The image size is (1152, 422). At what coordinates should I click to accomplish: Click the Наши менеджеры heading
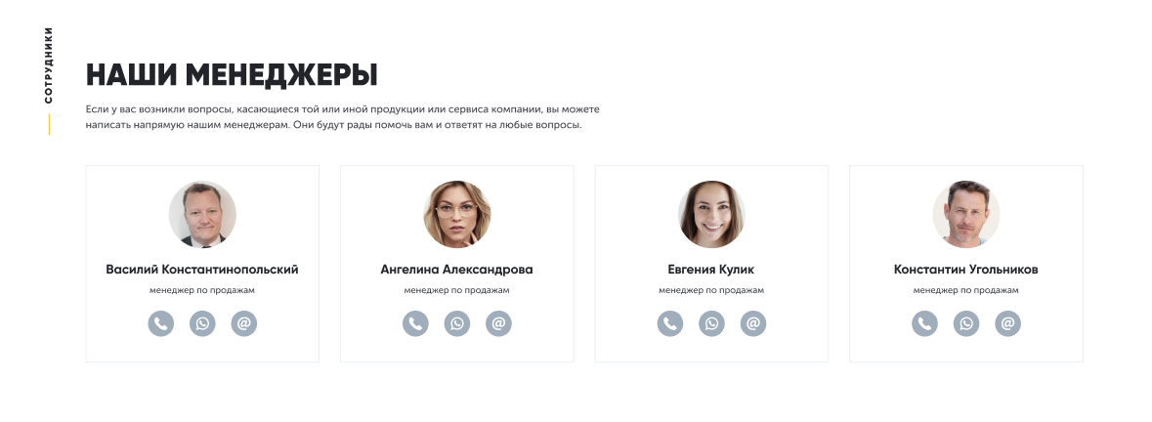point(233,75)
